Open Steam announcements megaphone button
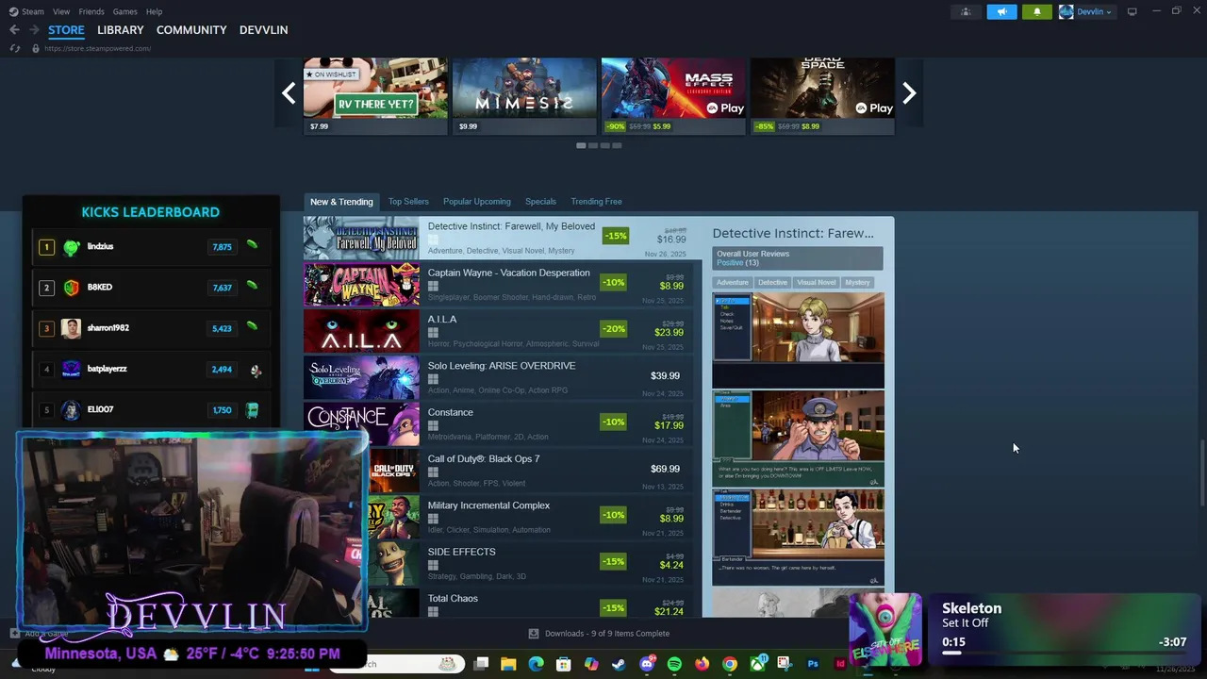This screenshot has width=1207, height=679. 1001,11
